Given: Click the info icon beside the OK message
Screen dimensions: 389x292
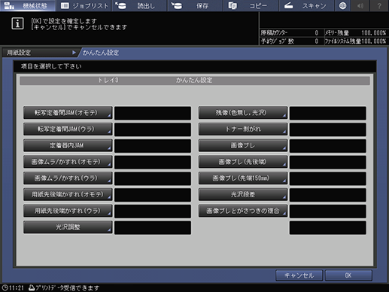Looking at the screenshot, I should click(x=17, y=24).
